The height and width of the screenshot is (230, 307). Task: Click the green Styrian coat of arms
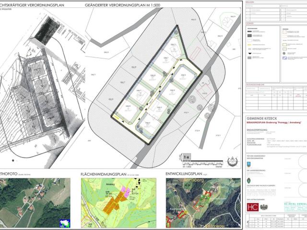[248, 180]
